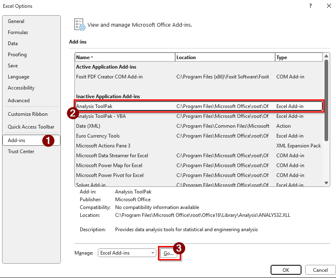This screenshot has height=278, width=336.
Task: Switch to the Trust Center category
Action: coord(21,152)
